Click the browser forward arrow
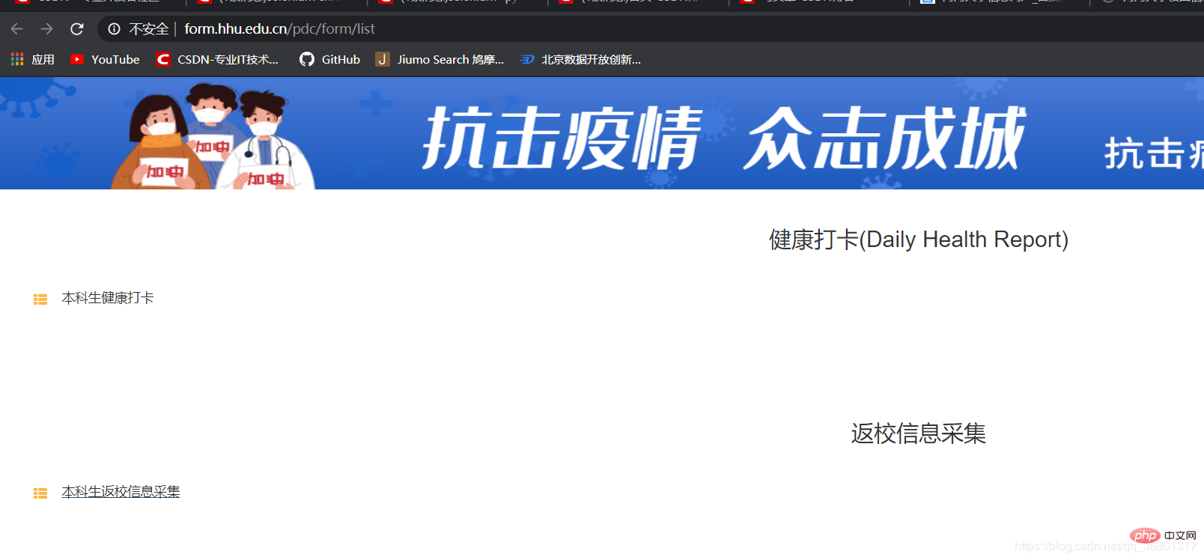 46,29
